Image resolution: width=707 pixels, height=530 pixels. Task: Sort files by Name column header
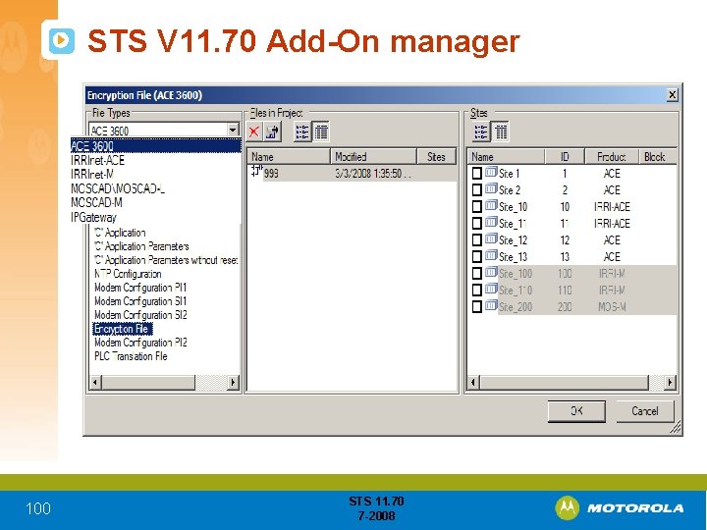click(289, 157)
